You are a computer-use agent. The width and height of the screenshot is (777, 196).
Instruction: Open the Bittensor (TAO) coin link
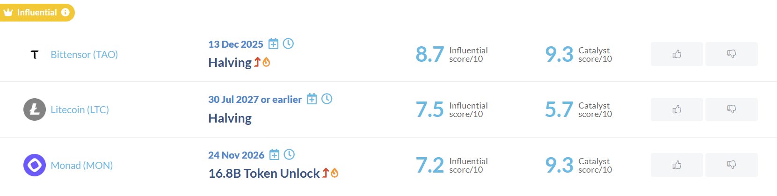point(84,55)
